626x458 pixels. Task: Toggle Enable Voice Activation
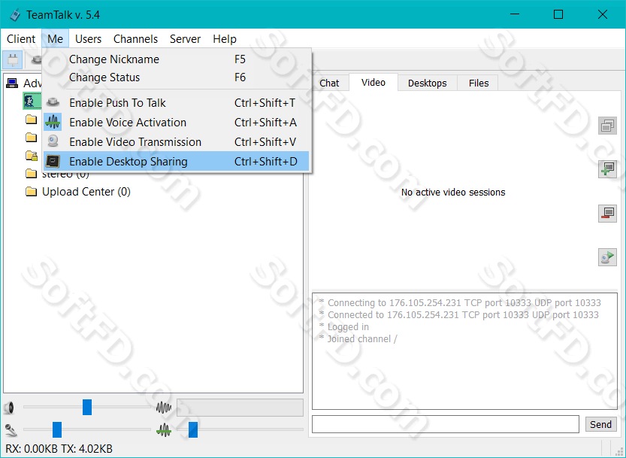[176, 123]
